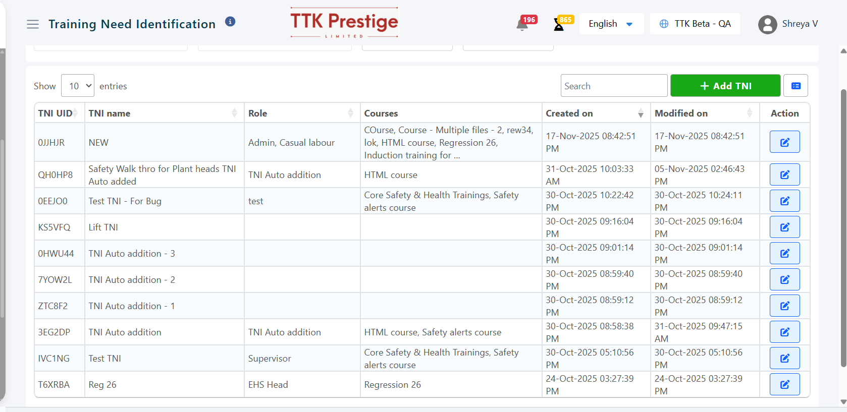Open the hamburger navigation menu
Viewport: 847px width, 412px height.
point(33,24)
